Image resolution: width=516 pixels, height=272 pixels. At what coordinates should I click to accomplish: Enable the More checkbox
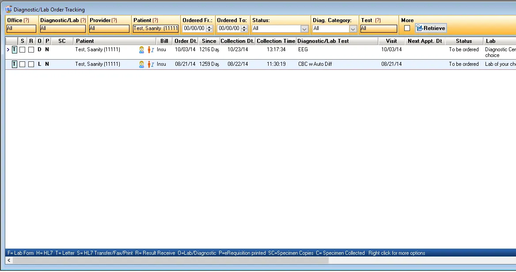coord(407,28)
